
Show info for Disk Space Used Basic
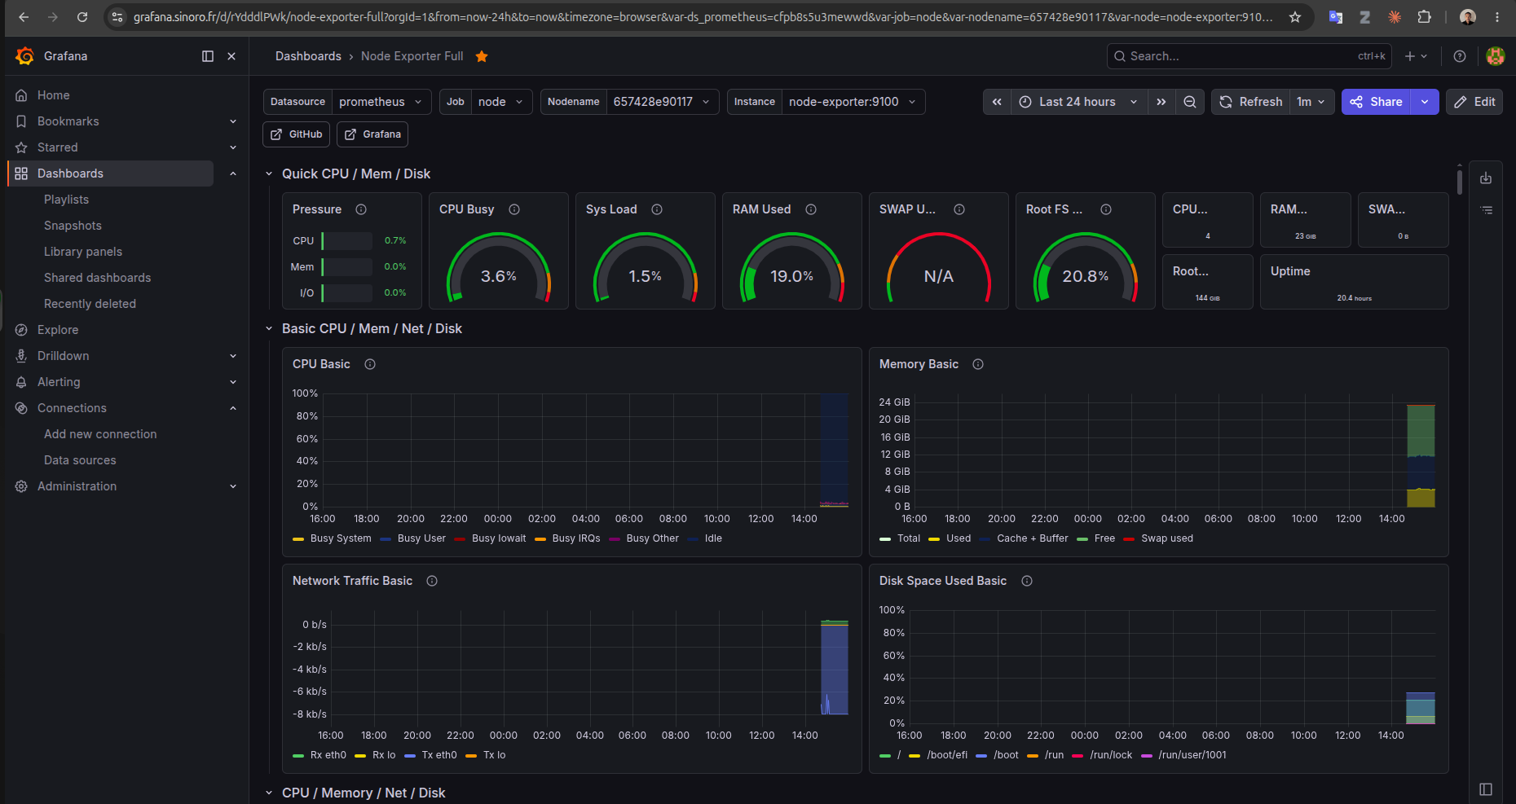click(1027, 581)
